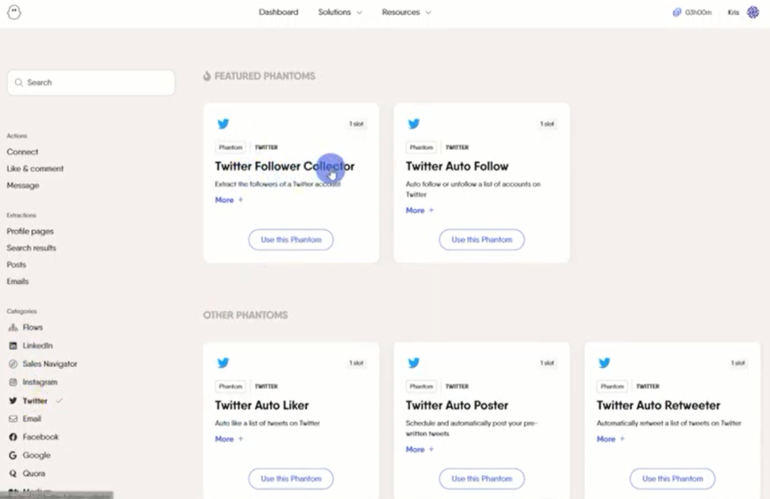Open the Resources dropdown menu
Viewport: 770px width, 499px height.
pyautogui.click(x=406, y=12)
